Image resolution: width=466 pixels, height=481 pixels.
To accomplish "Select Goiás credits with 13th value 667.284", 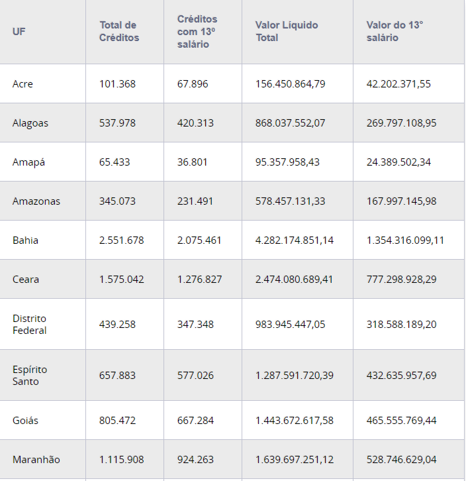I will point(195,421).
